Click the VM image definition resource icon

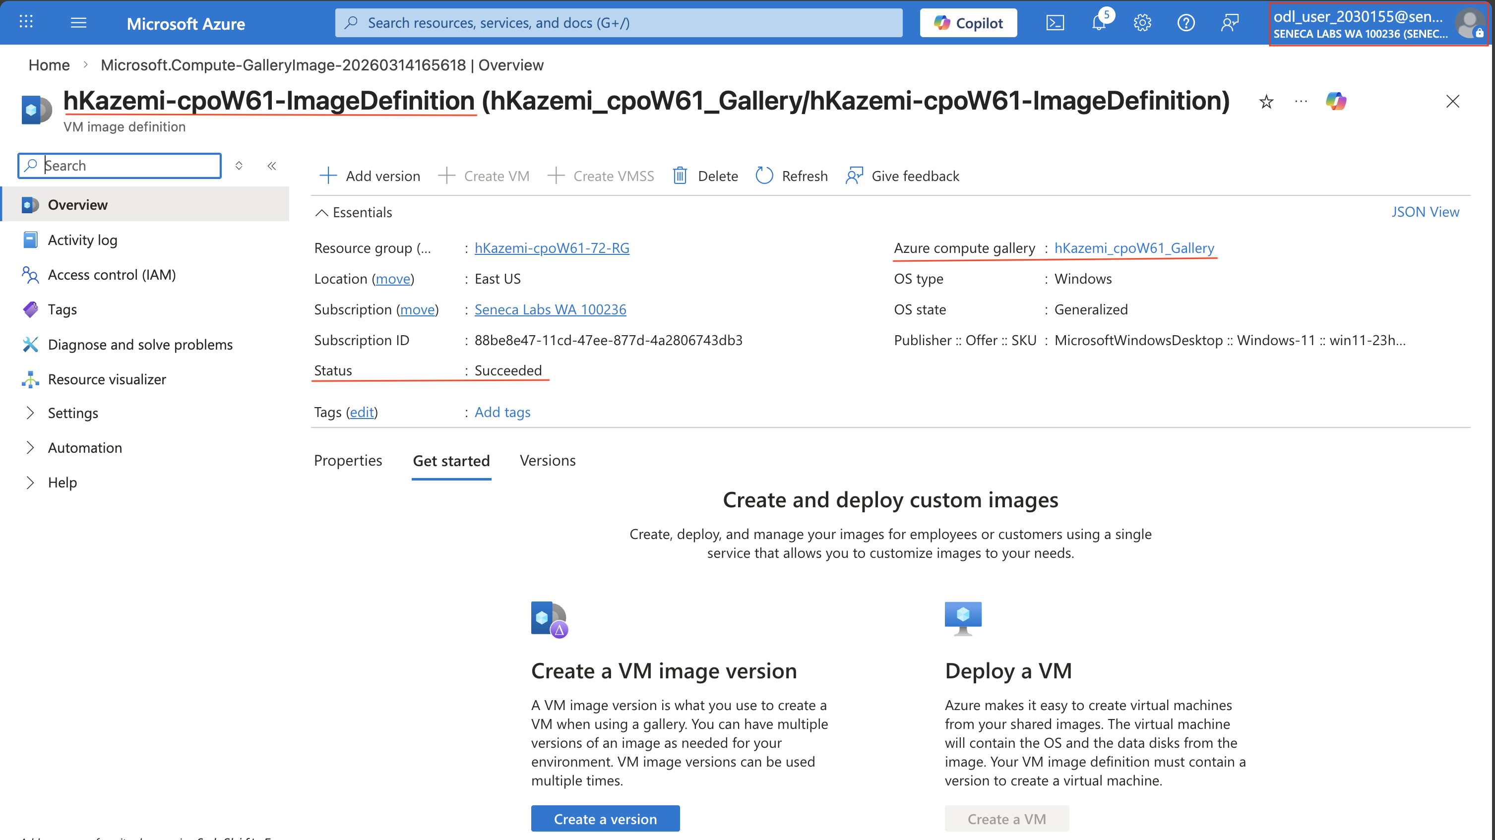tap(36, 109)
